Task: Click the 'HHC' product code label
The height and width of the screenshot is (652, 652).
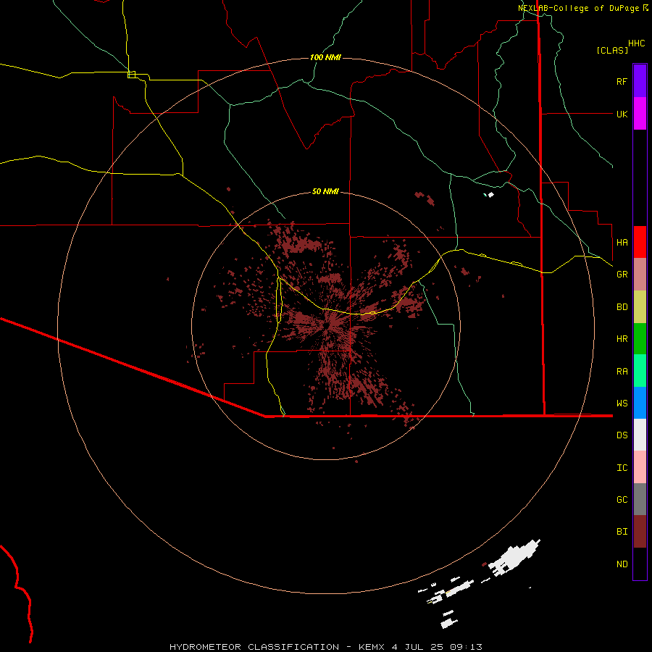Action: [x=637, y=43]
